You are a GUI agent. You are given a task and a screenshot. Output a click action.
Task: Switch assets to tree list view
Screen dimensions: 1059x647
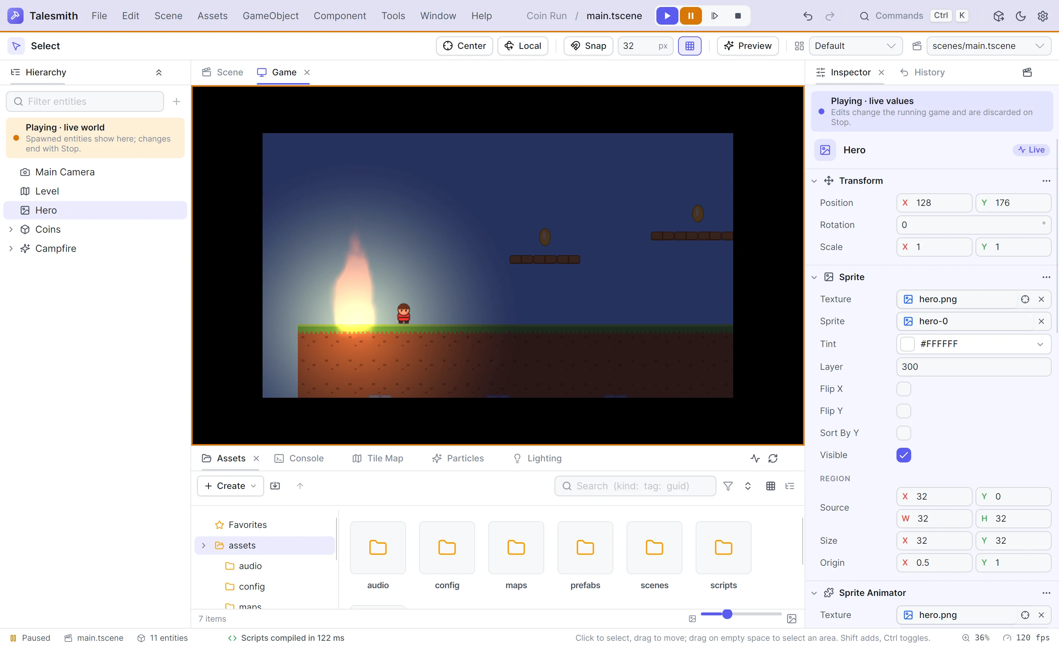tap(789, 486)
